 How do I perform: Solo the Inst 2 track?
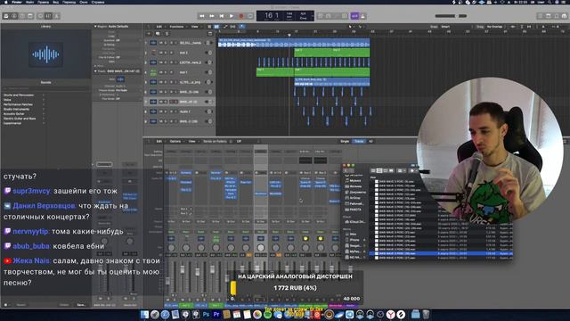166,53
